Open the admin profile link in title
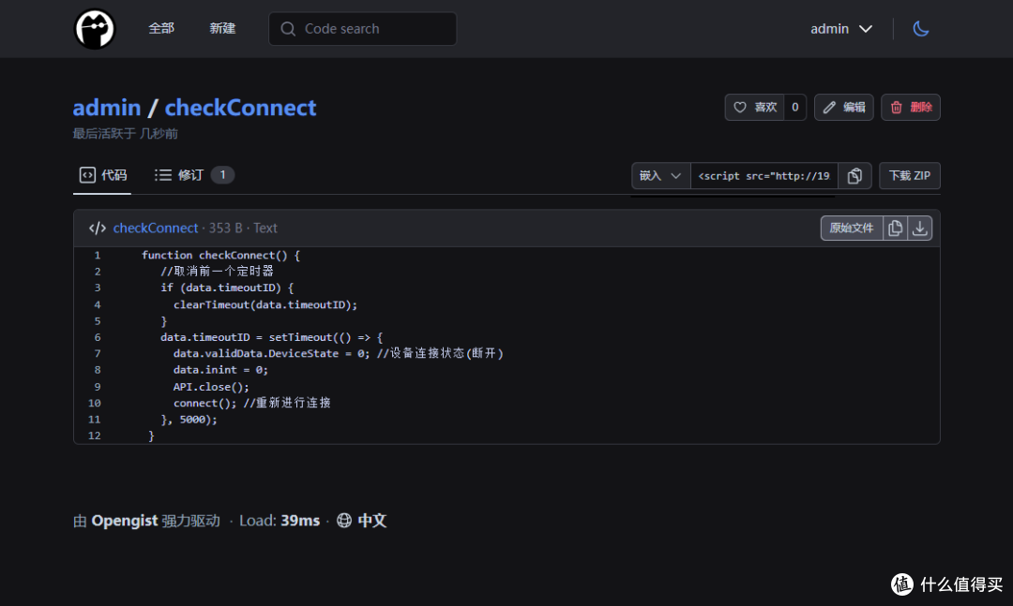The width and height of the screenshot is (1013, 606). [x=107, y=108]
